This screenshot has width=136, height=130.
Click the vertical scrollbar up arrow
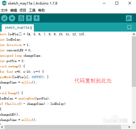(134, 34)
